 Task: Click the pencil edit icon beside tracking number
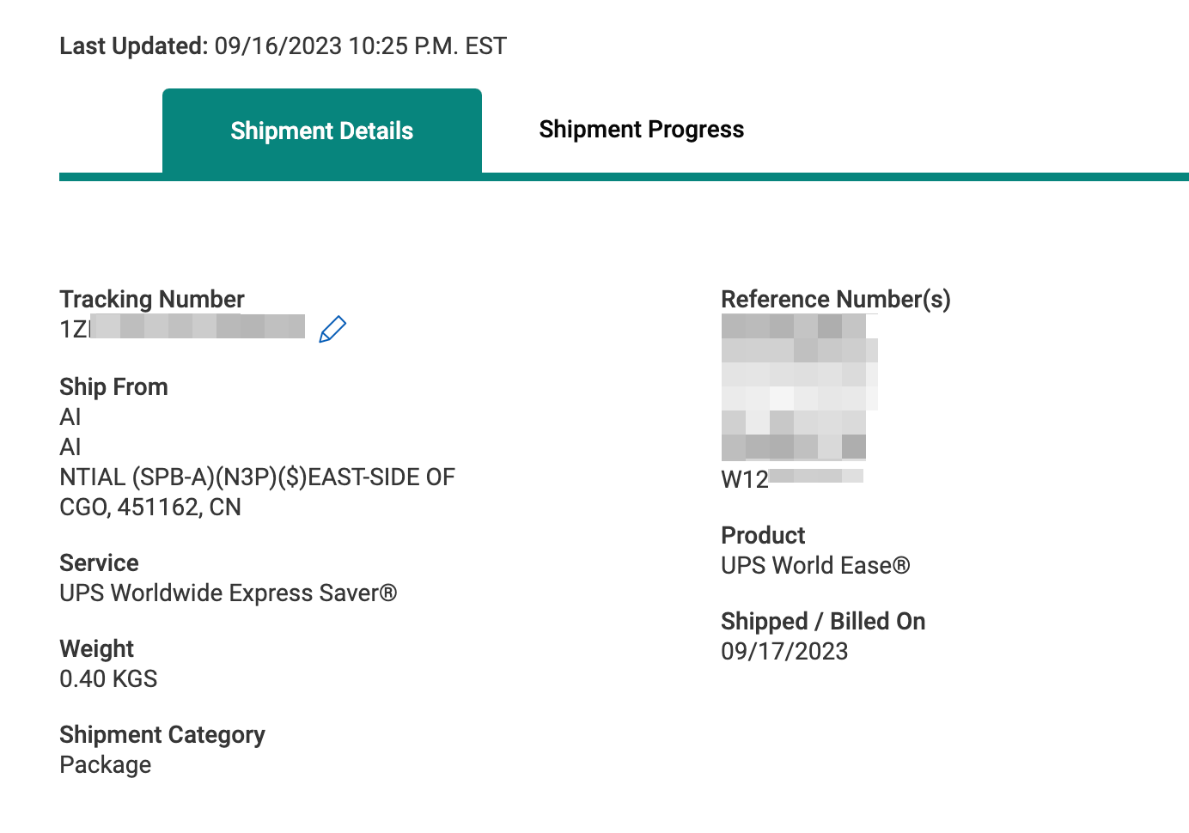(x=332, y=329)
